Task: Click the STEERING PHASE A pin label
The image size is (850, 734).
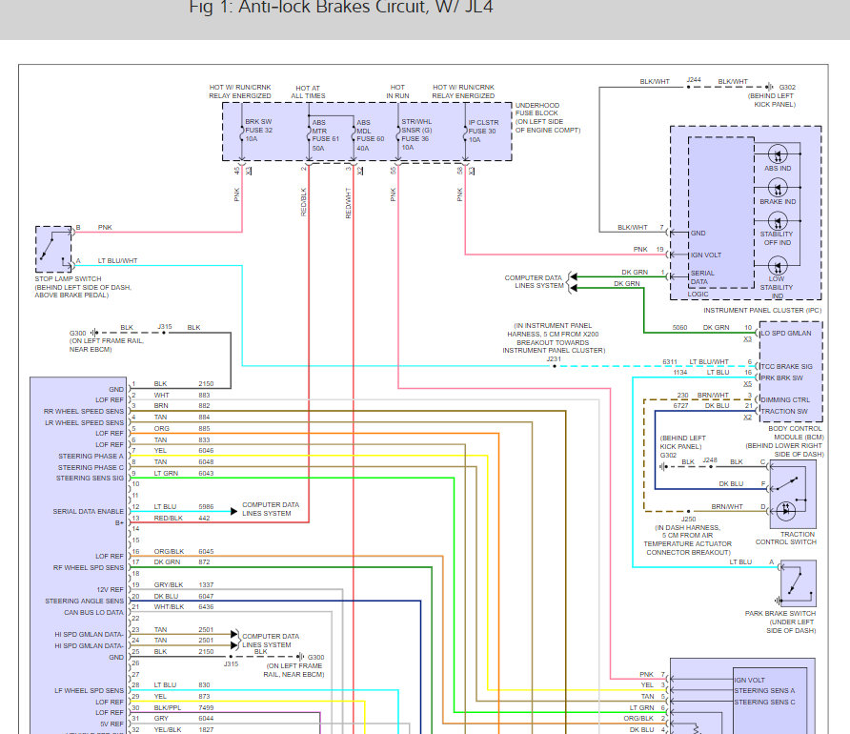Action: coord(91,457)
